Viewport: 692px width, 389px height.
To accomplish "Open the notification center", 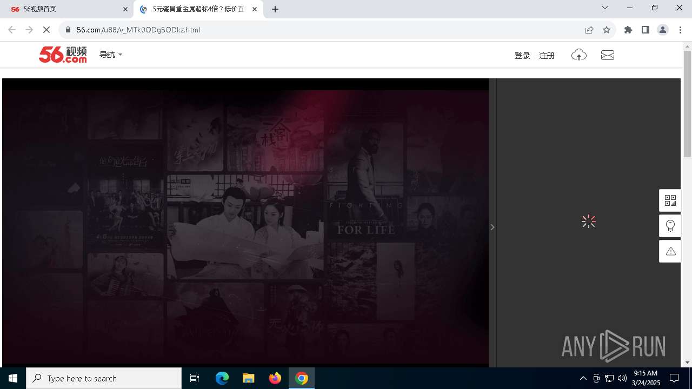I will (x=675, y=378).
